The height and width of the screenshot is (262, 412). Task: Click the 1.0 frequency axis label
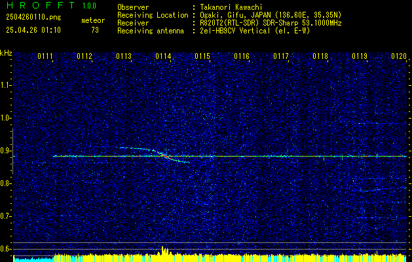[5, 118]
